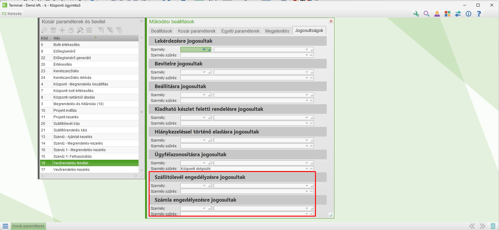This screenshot has height=230, width=499.
Task: Select the Szállítólevél írás row
Action: tap(89, 124)
